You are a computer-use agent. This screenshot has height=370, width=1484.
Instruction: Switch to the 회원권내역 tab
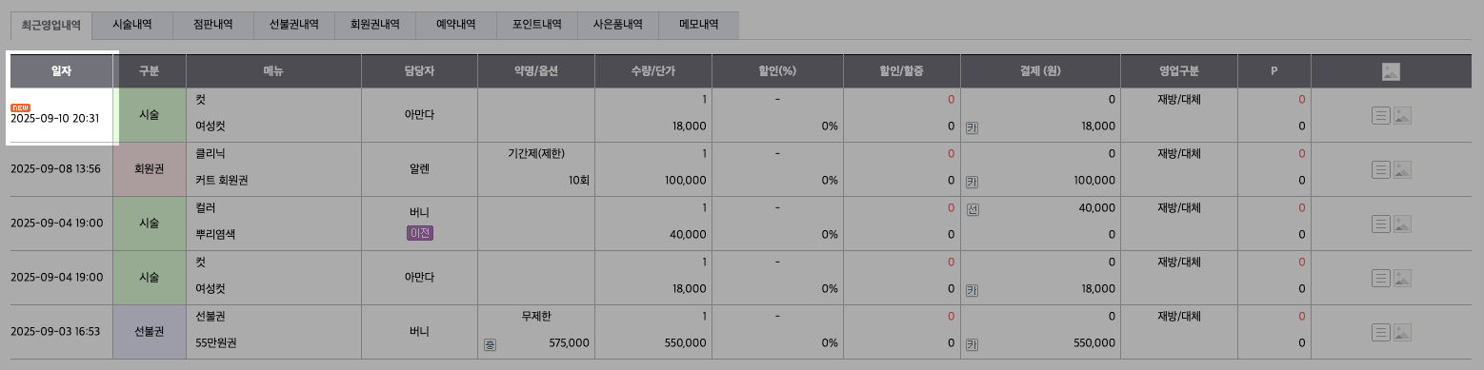coord(375,26)
